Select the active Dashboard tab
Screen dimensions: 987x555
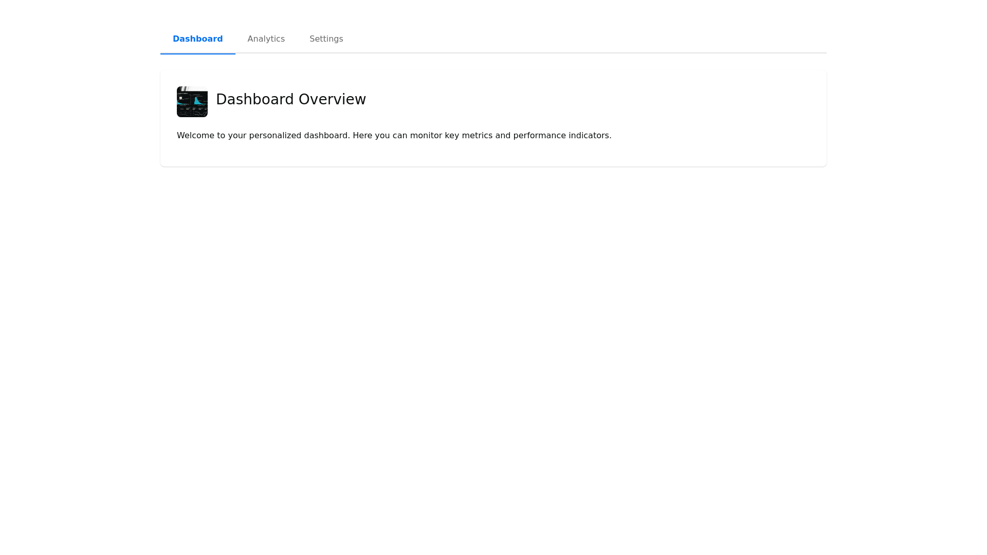tap(197, 39)
